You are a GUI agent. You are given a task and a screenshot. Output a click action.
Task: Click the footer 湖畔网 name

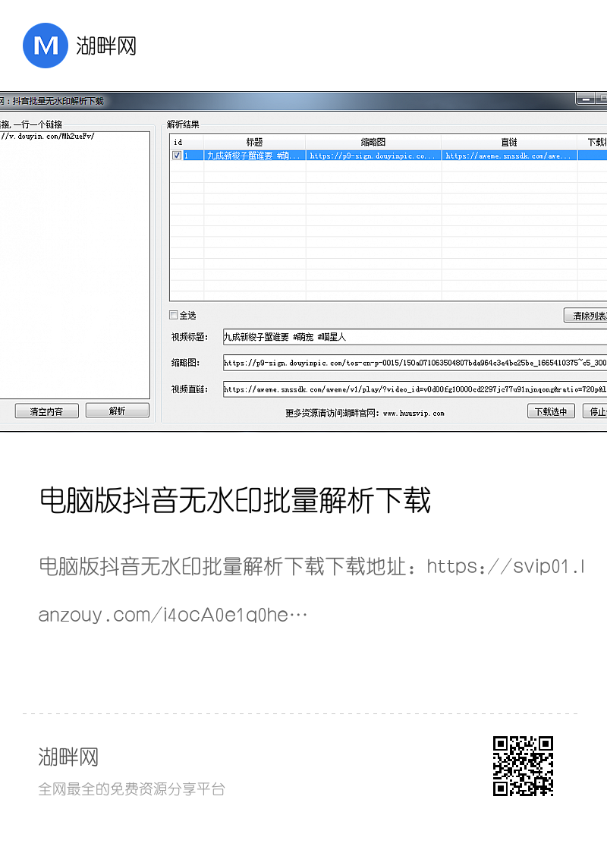[x=68, y=757]
